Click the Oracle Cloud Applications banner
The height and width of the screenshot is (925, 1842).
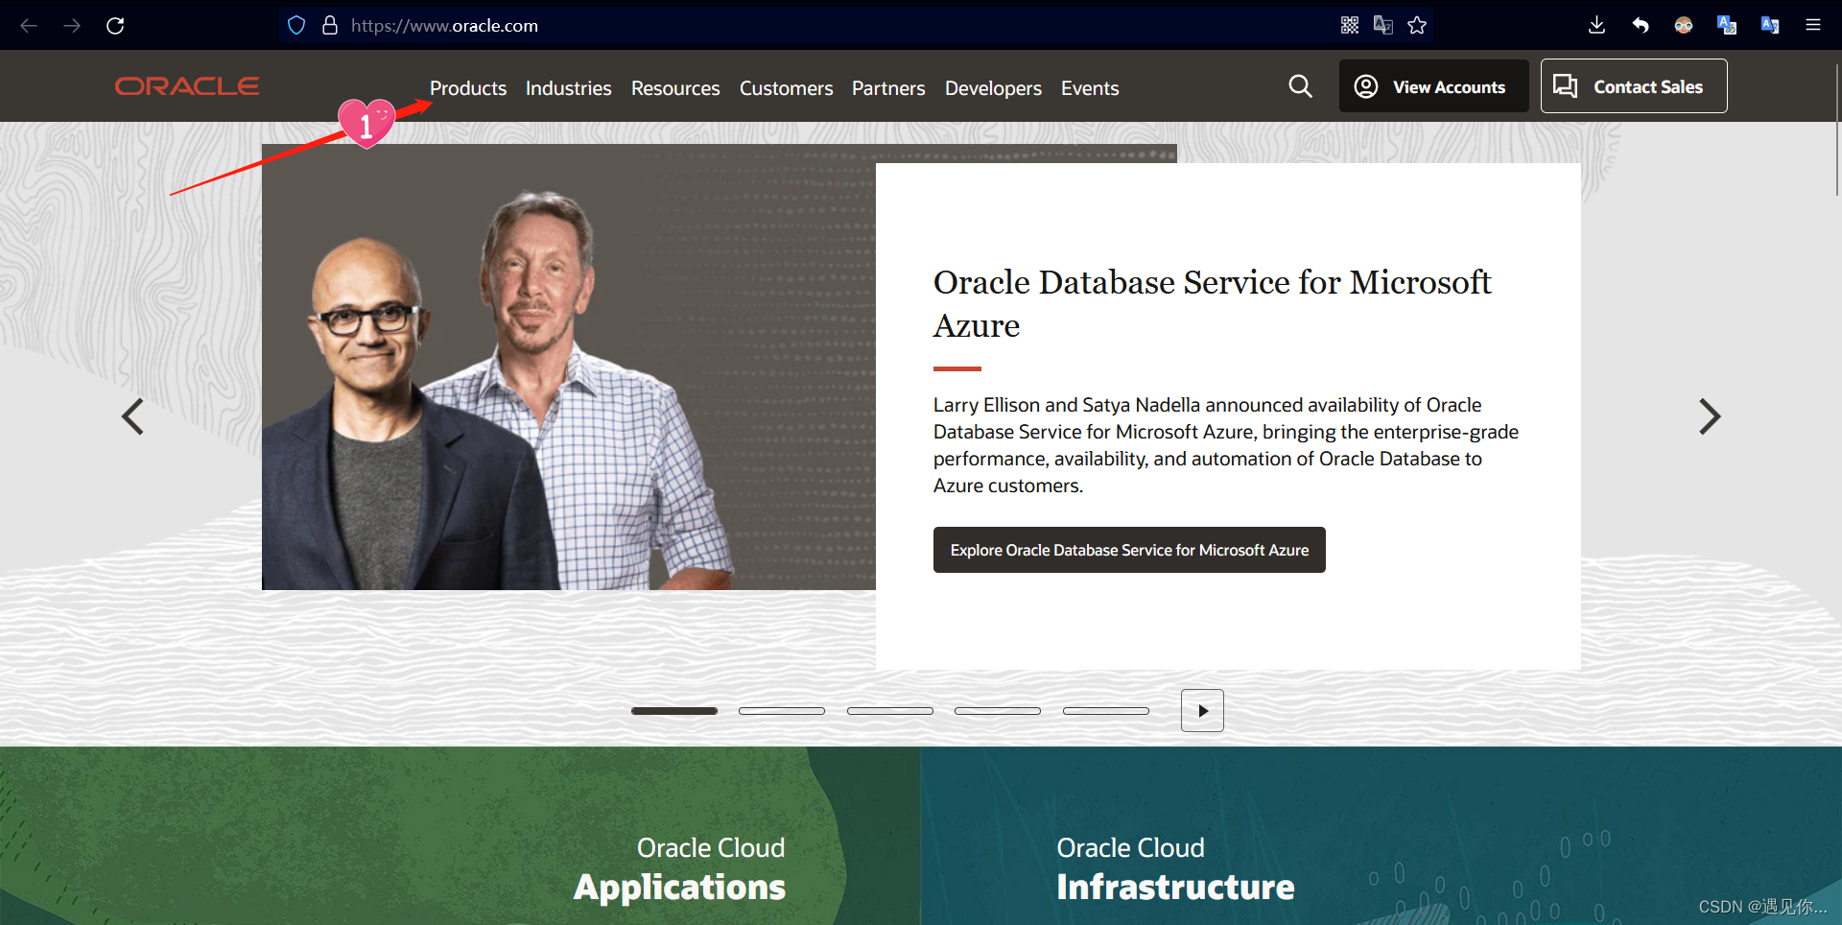pos(460,836)
